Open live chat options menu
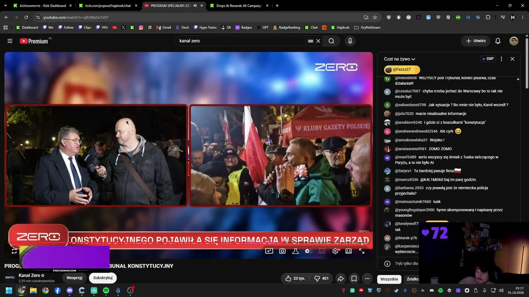This screenshot has width=529, height=297. click(501, 59)
